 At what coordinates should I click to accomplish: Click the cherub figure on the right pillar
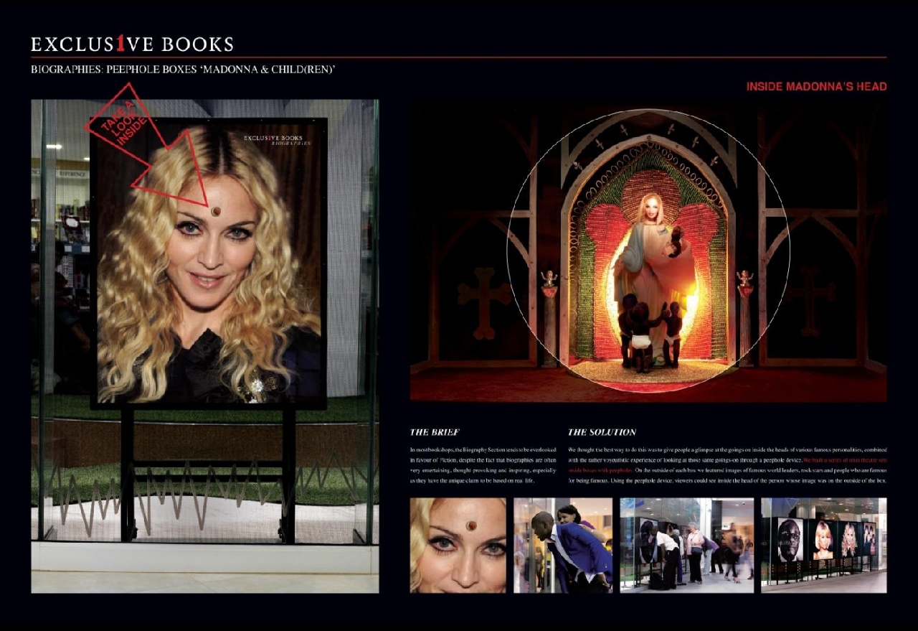(x=746, y=279)
